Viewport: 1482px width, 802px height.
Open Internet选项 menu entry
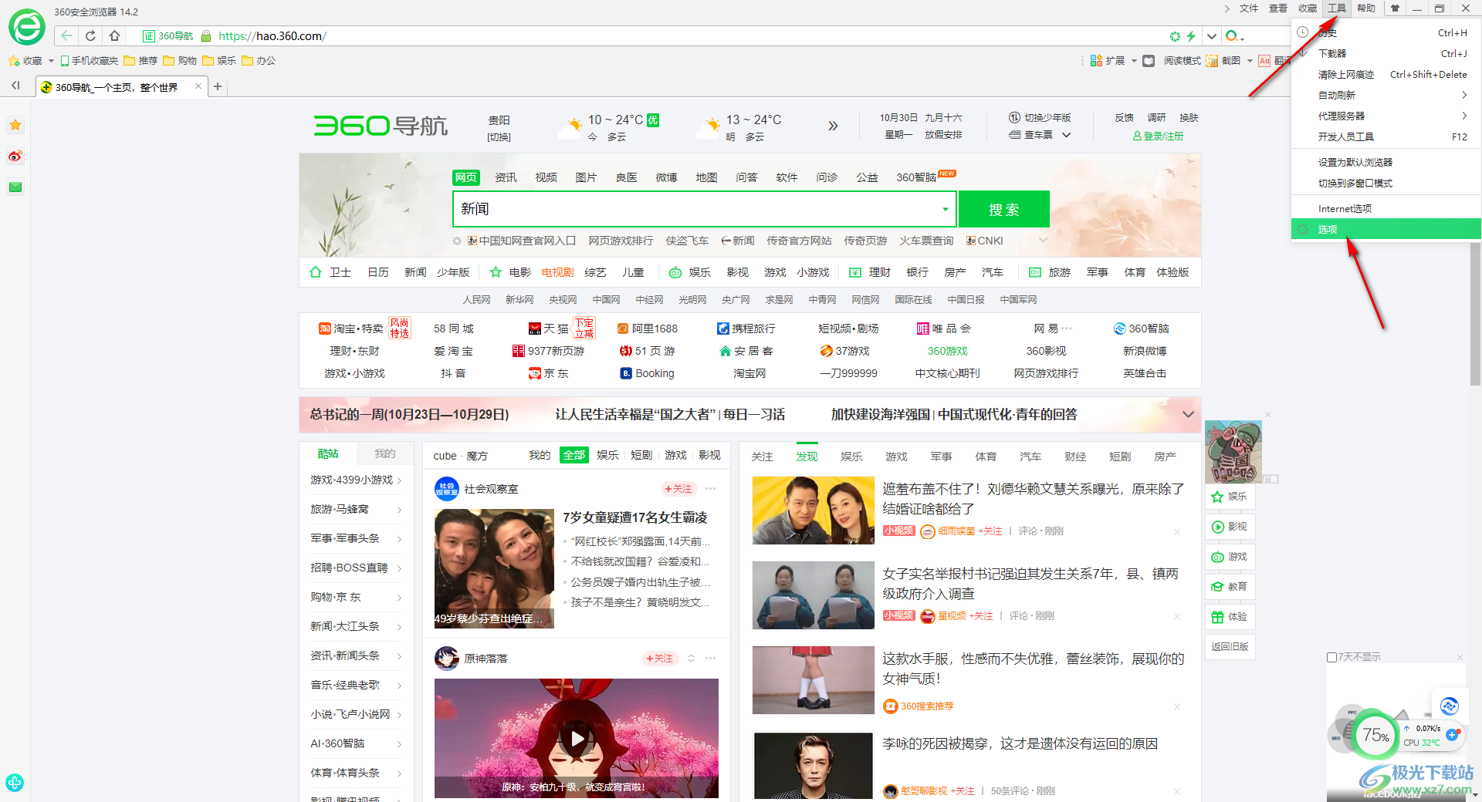[x=1386, y=208]
